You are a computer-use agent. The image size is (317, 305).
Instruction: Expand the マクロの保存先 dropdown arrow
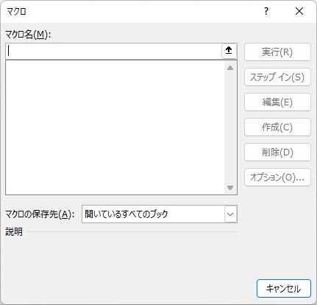(x=230, y=214)
